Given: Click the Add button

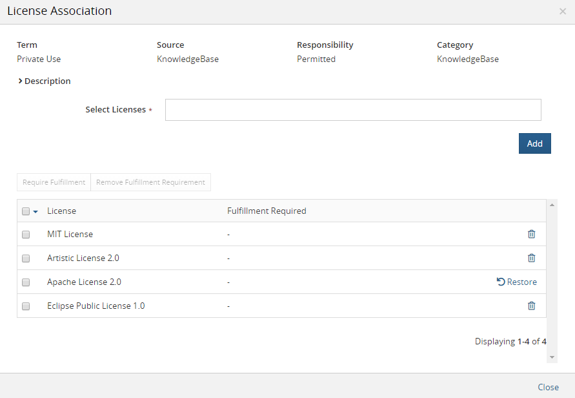Looking at the screenshot, I should coord(534,143).
